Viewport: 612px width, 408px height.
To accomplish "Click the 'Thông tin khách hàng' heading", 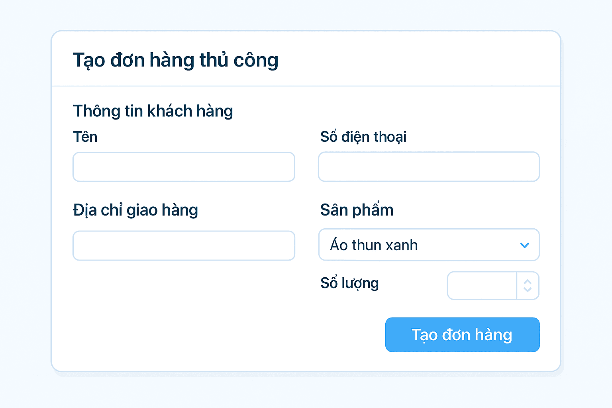I will (153, 111).
